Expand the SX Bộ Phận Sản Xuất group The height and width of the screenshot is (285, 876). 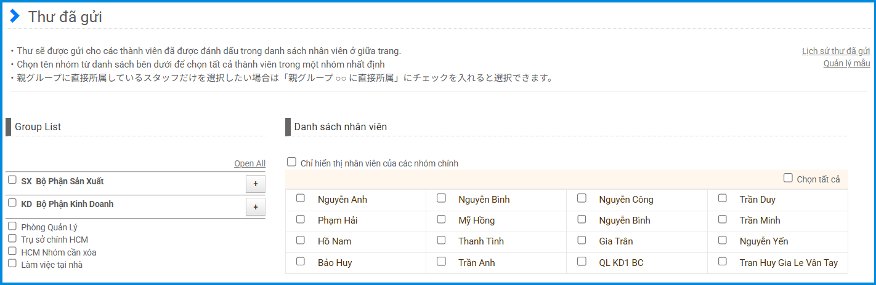(255, 184)
